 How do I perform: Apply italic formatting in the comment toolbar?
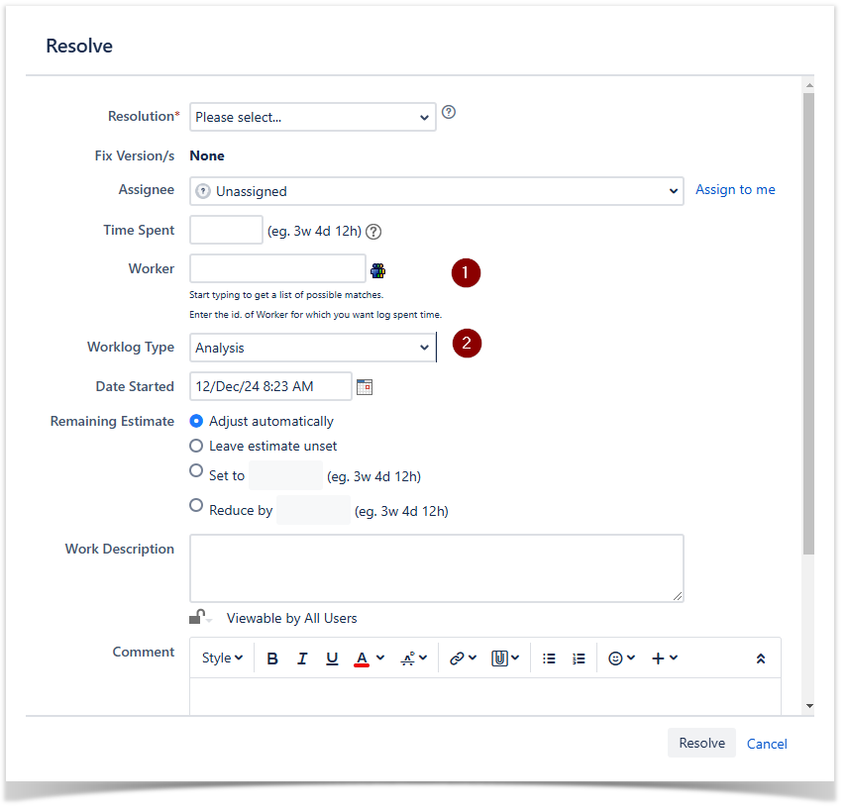click(302, 658)
